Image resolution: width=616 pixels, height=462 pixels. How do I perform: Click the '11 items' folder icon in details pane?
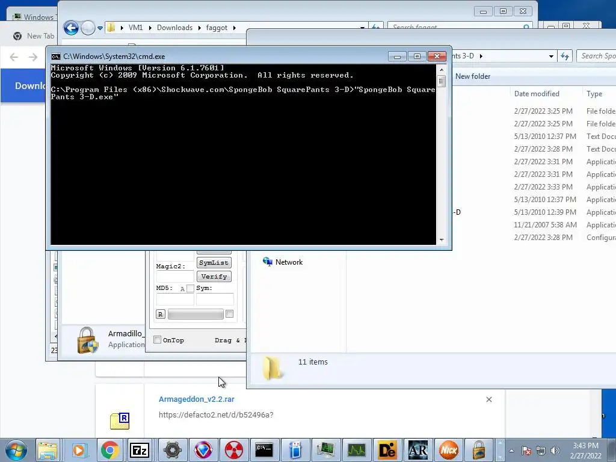[x=273, y=369]
